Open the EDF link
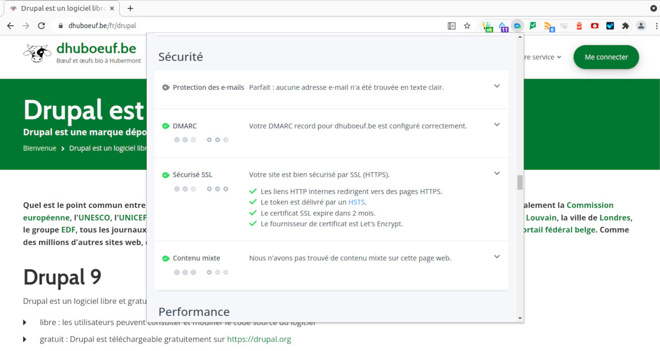Viewport: 660px width, 351px height. point(68,230)
